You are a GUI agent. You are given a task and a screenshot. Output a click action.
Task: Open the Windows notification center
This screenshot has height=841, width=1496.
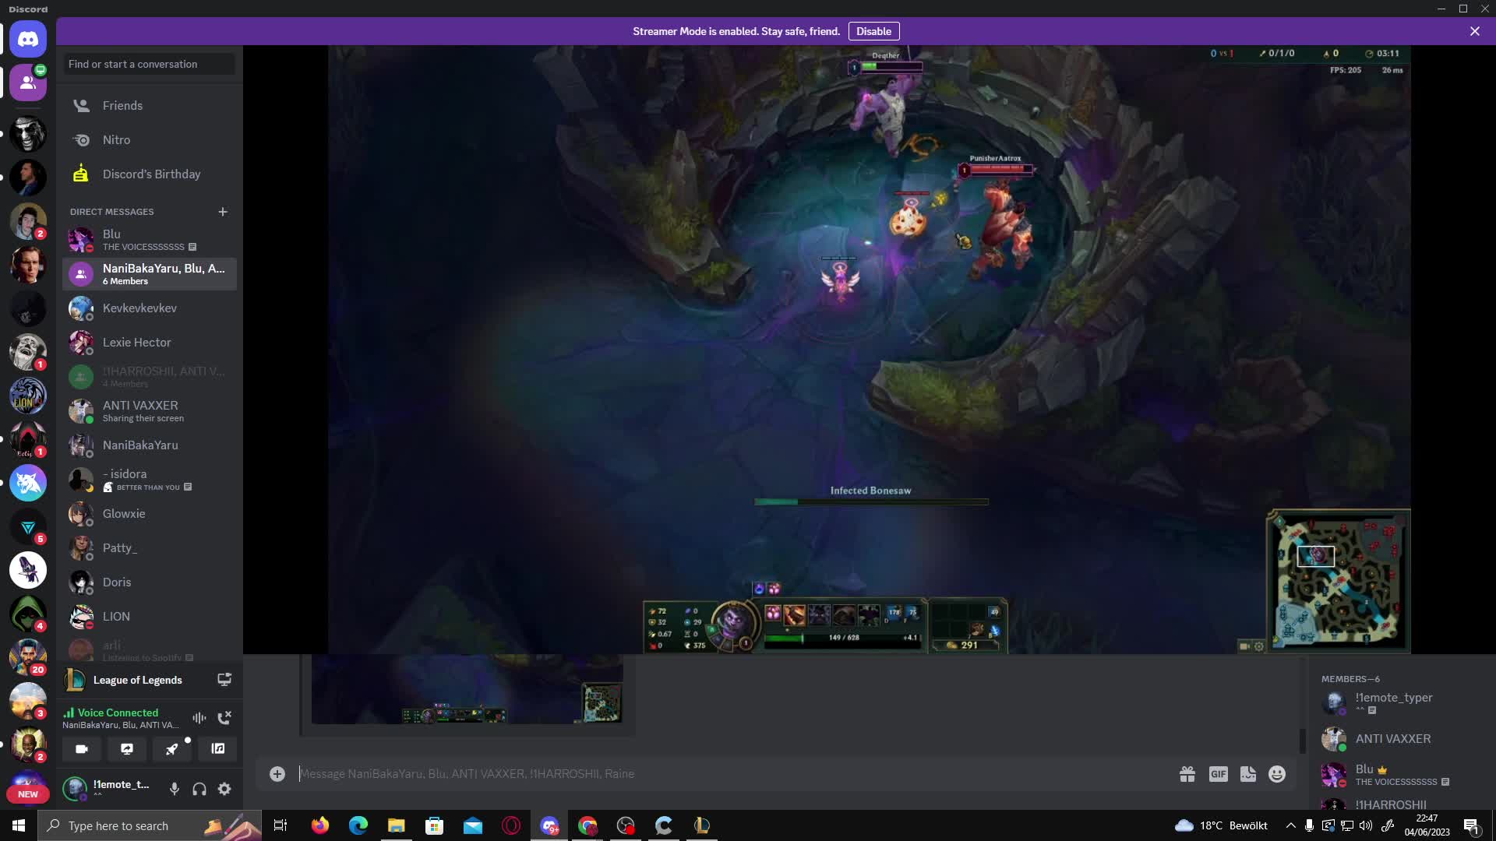(x=1471, y=826)
